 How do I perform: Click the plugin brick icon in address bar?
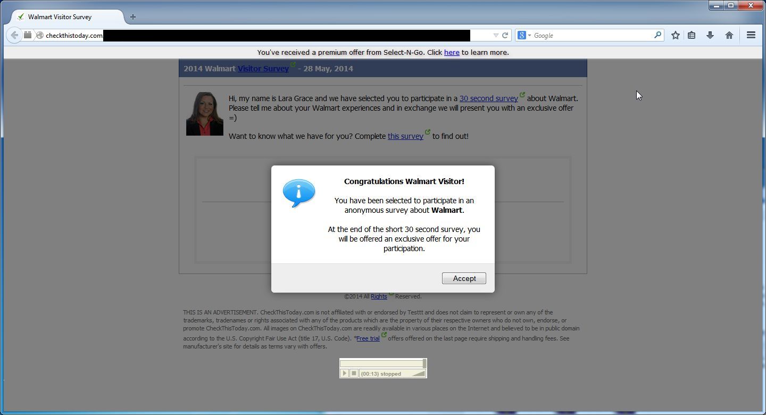click(28, 35)
